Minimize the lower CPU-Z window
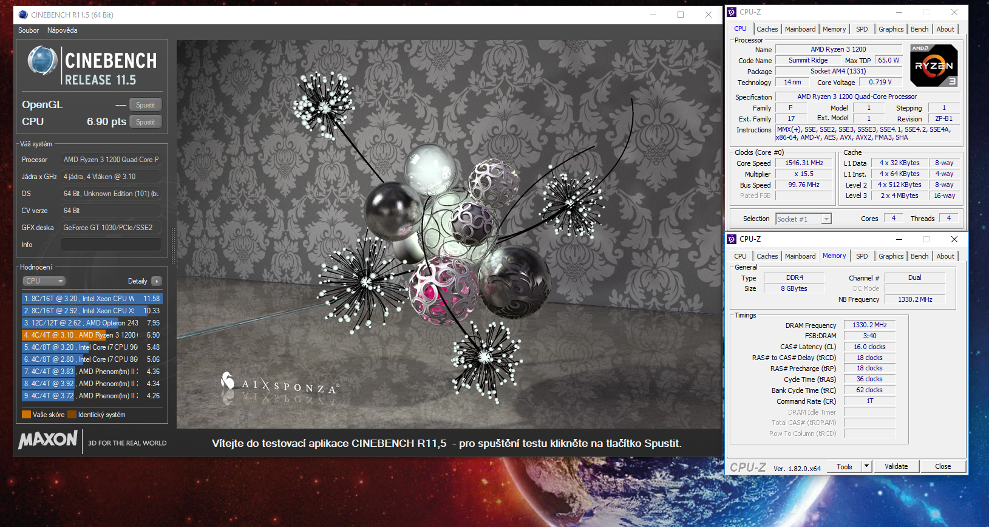Image resolution: width=989 pixels, height=527 pixels. pos(899,239)
